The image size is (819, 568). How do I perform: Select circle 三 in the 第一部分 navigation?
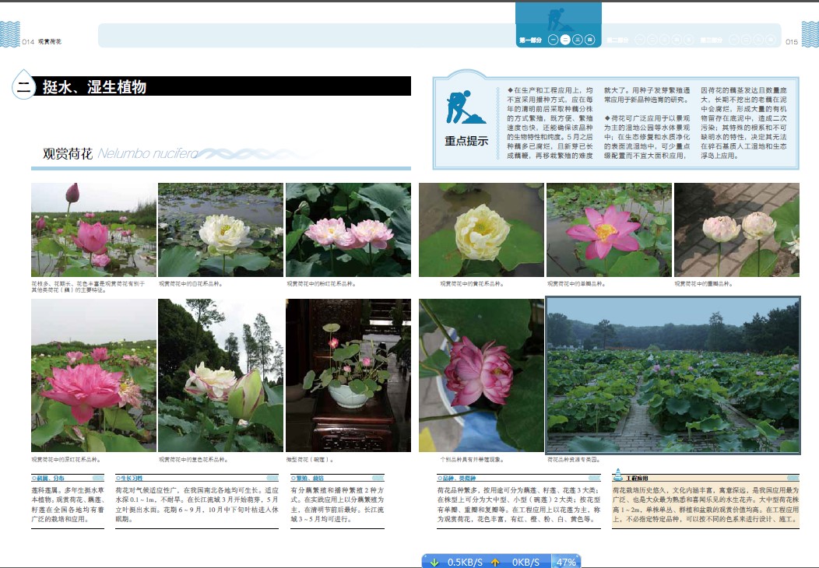click(578, 39)
